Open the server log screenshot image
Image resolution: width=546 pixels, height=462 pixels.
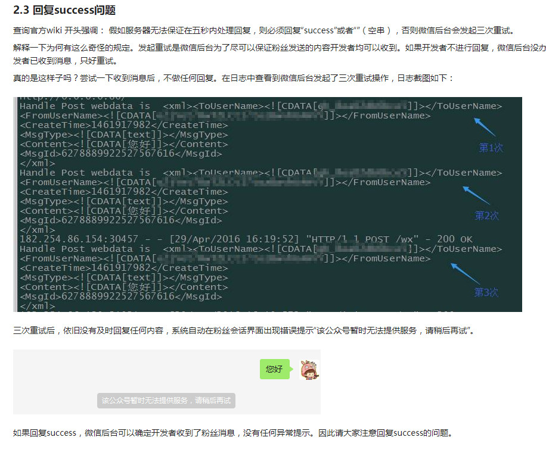point(268,204)
